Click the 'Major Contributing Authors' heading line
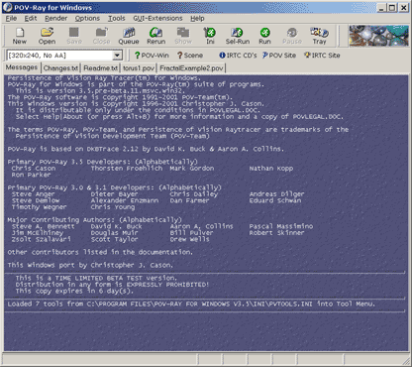The height and width of the screenshot is (367, 412). click(95, 219)
